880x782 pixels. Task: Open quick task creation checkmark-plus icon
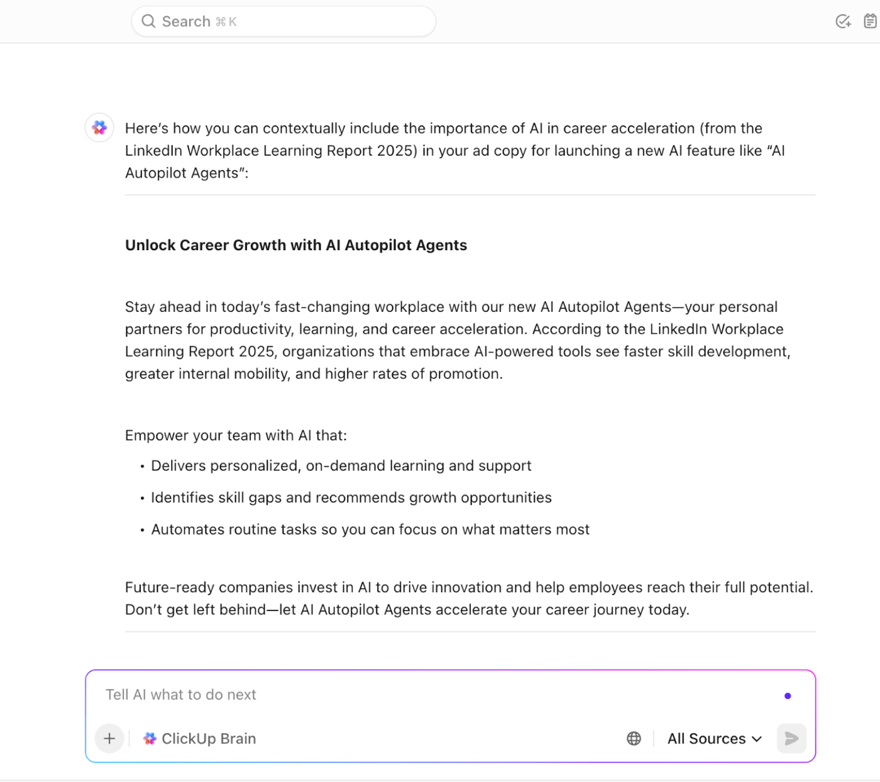(843, 21)
